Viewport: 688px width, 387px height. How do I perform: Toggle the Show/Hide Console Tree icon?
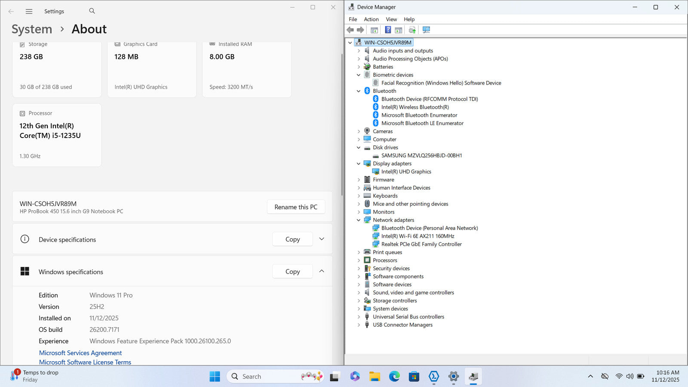pos(374,30)
